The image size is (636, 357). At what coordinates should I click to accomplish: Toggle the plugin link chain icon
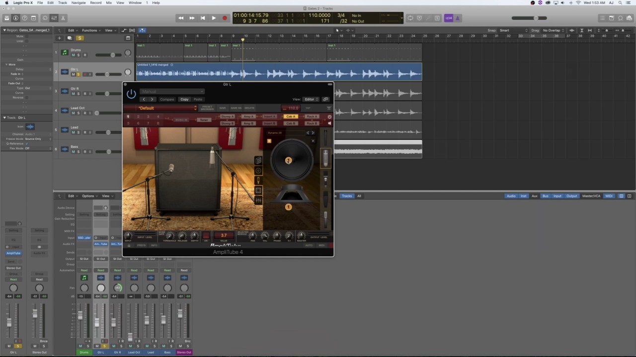pyautogui.click(x=325, y=99)
